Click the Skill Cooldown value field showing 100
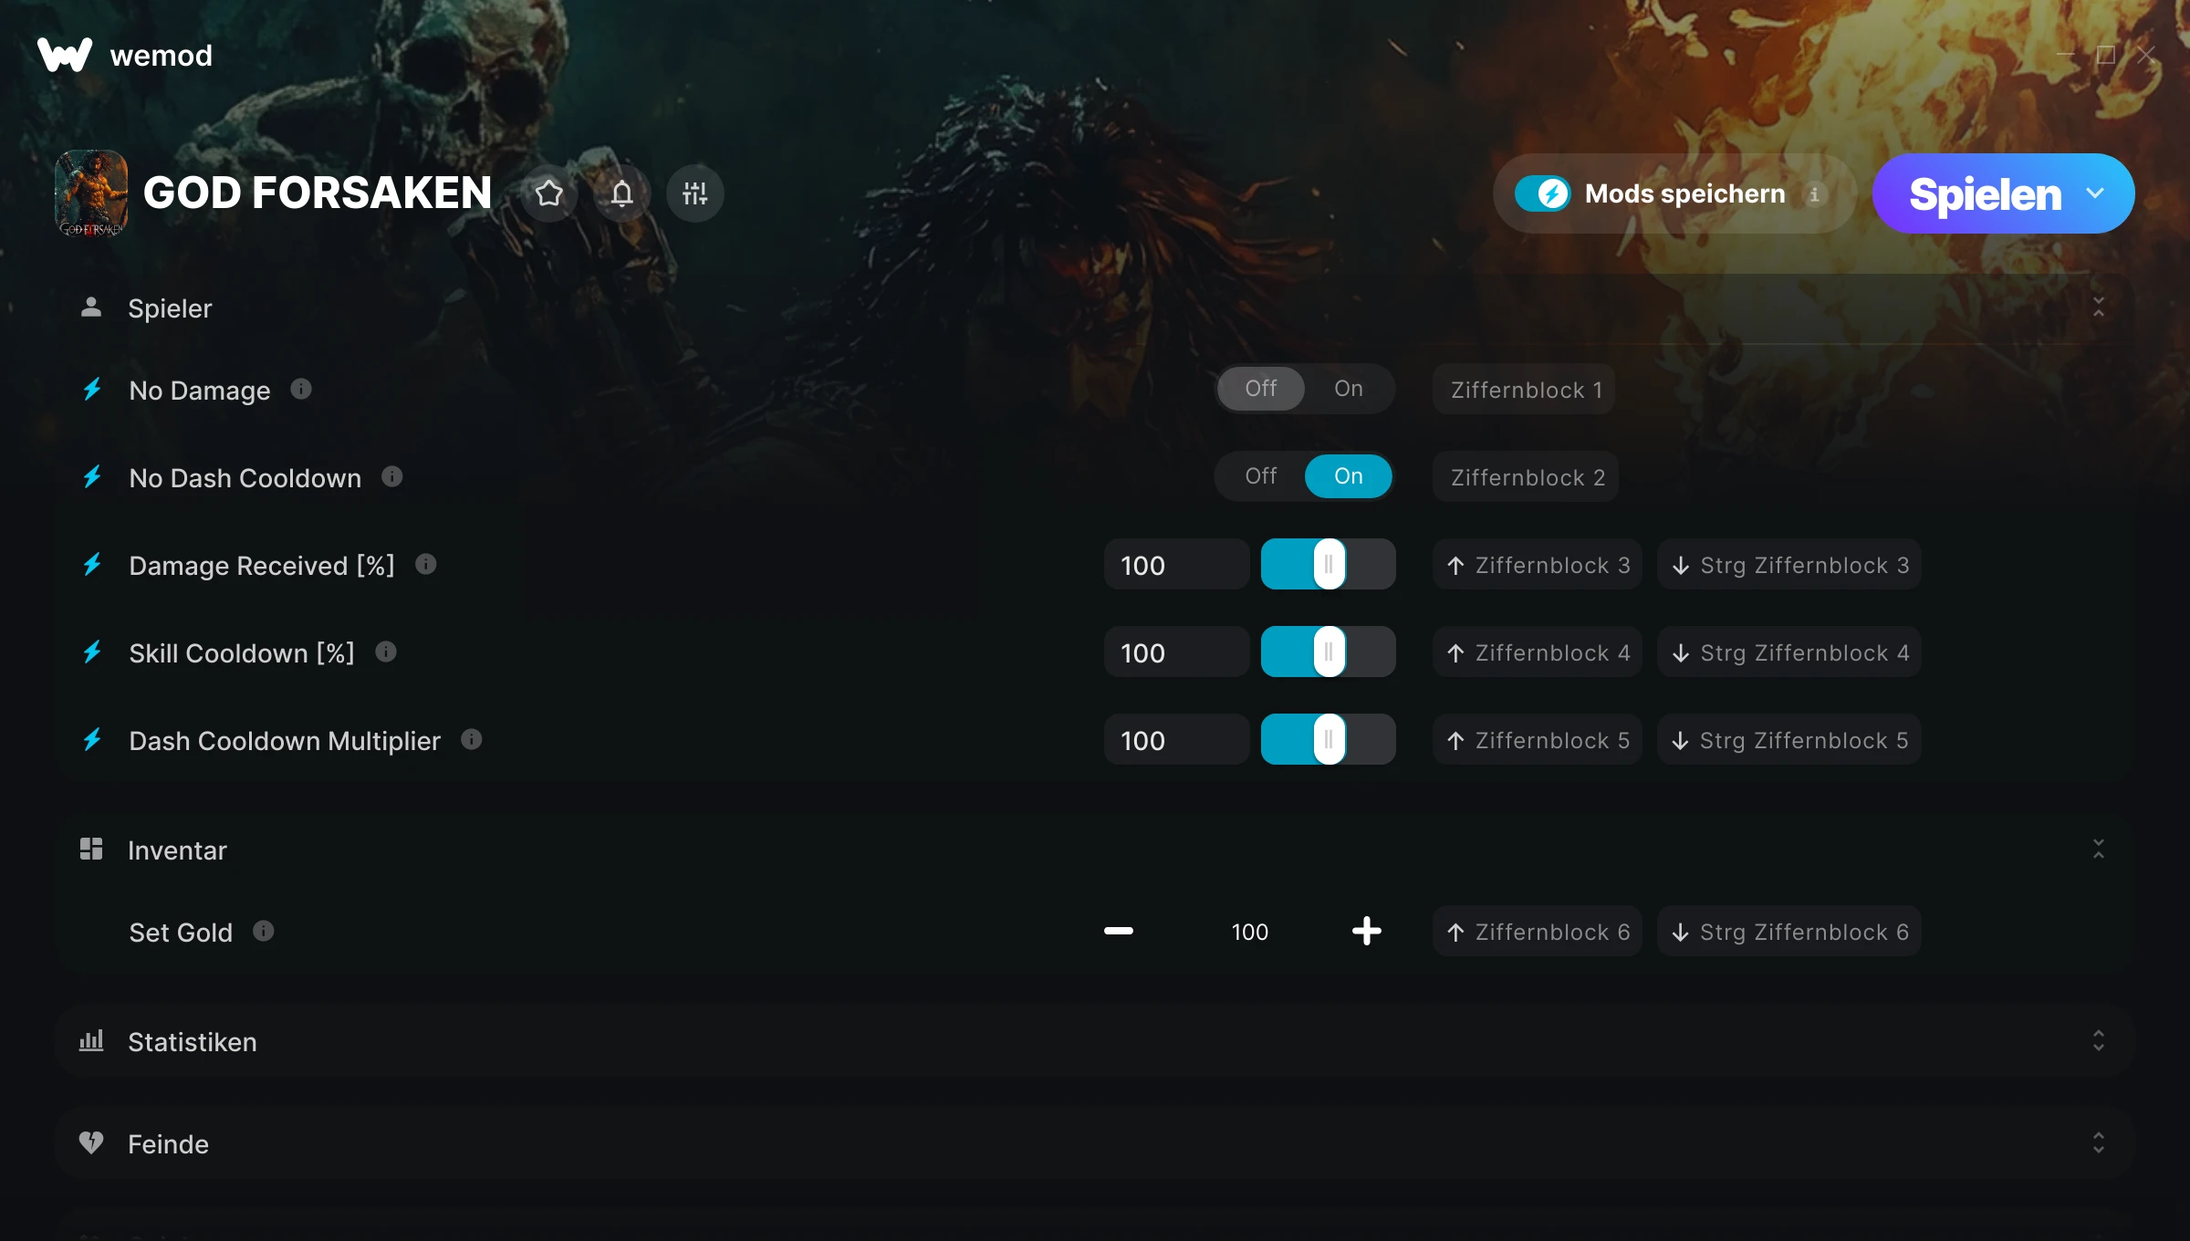 tap(1176, 652)
